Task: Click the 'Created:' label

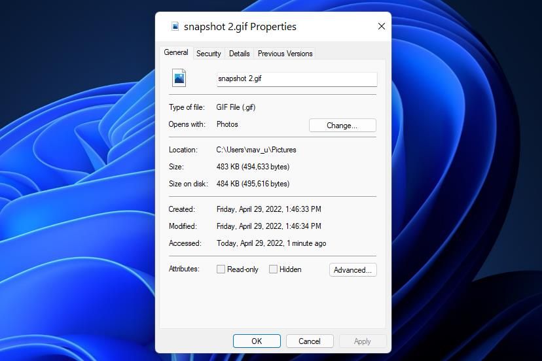Action: pyautogui.click(x=182, y=209)
